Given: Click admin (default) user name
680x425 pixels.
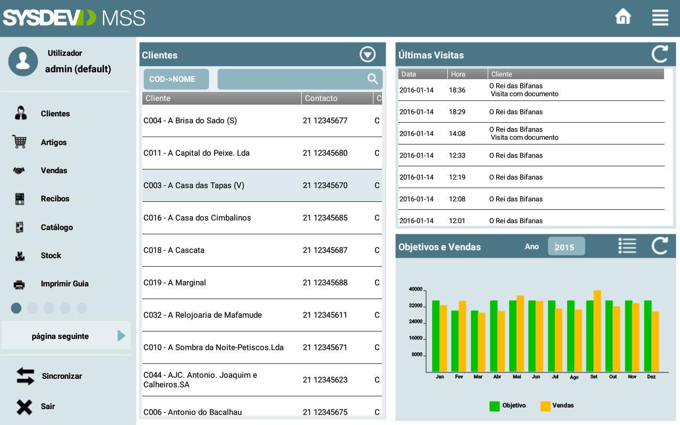Looking at the screenshot, I should click(x=78, y=69).
